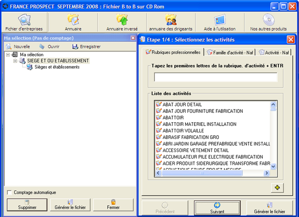Viewport: 299px width, 217px height.
Task: Click the activity list scroll down arrow
Action: pos(273,166)
